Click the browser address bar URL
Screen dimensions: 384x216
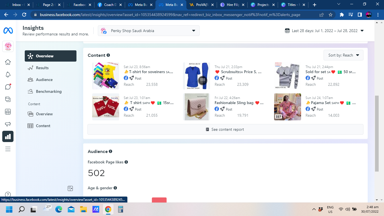170,15
